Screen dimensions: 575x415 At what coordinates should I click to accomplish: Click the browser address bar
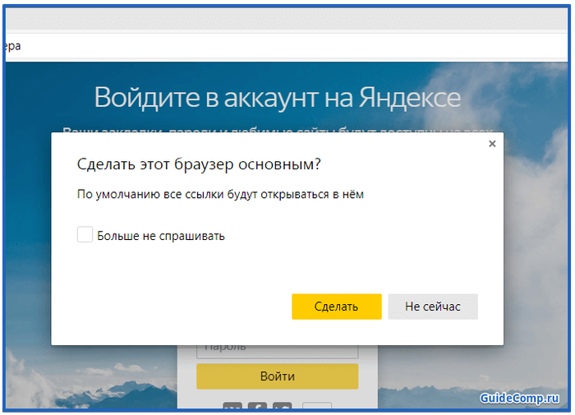click(x=287, y=46)
